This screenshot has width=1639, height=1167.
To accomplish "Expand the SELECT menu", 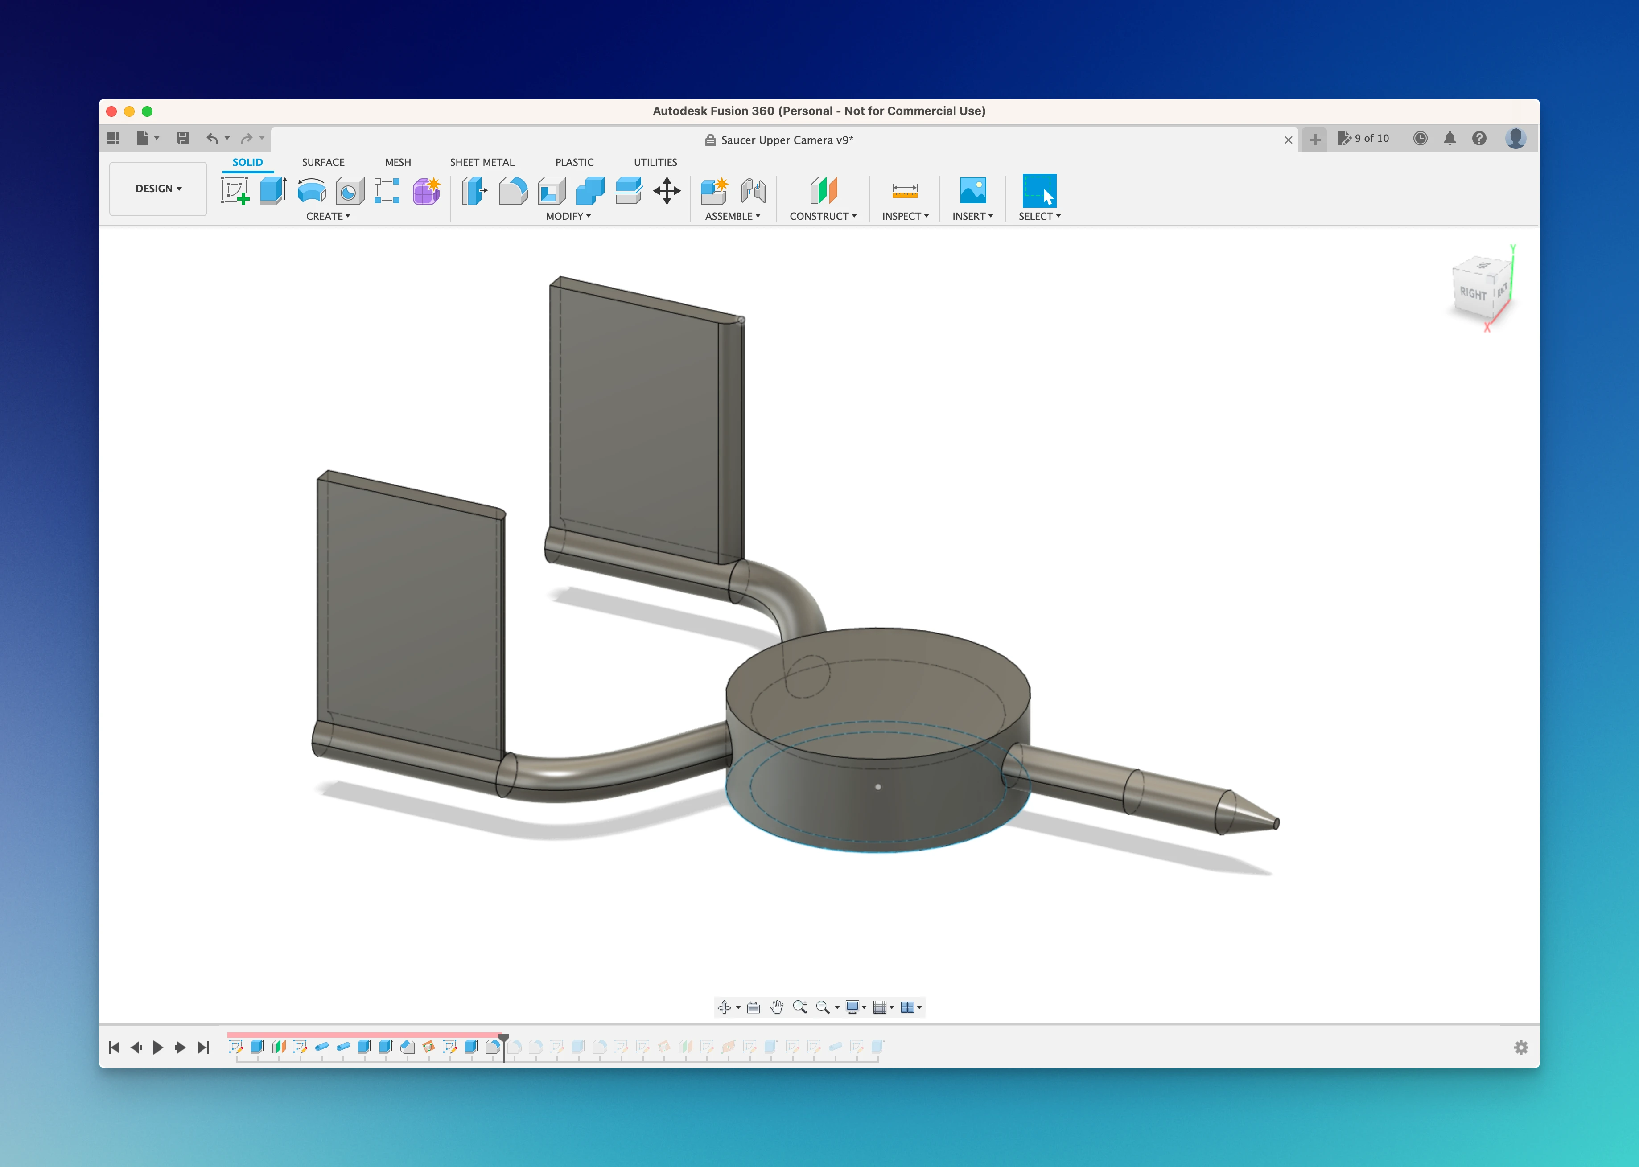I will tap(1039, 216).
